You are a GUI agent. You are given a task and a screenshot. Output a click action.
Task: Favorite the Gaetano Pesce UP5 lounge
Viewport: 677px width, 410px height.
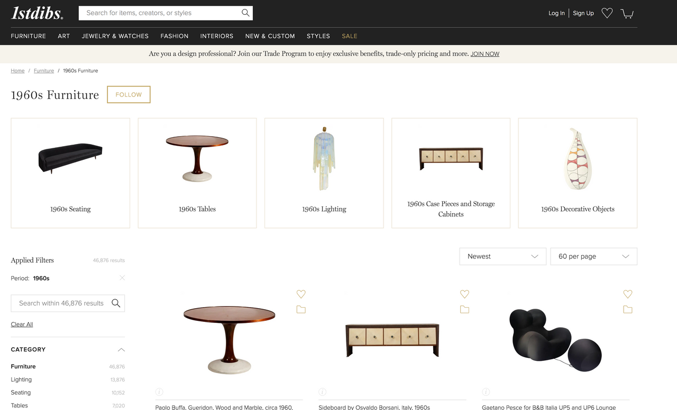pyautogui.click(x=628, y=294)
